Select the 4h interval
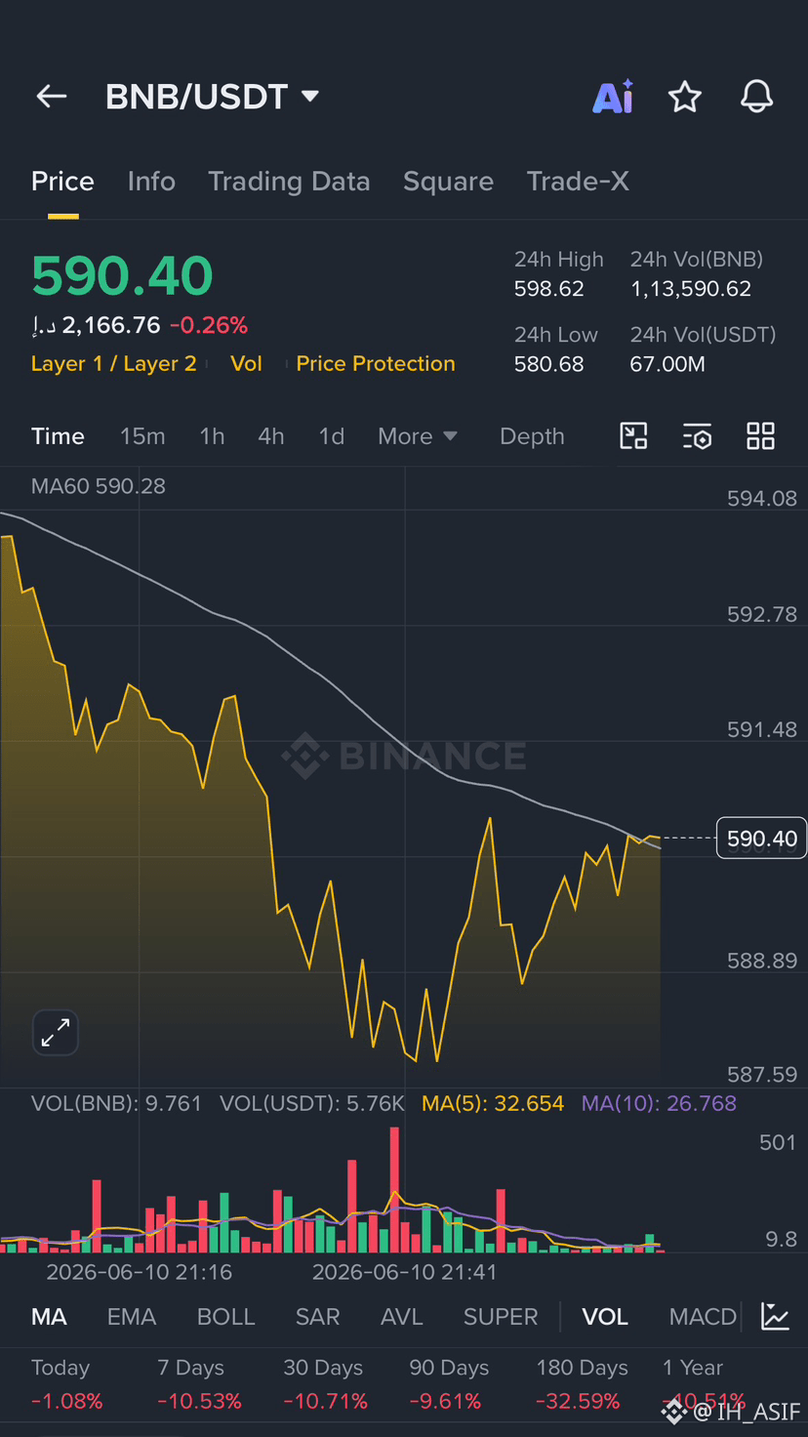 point(271,436)
